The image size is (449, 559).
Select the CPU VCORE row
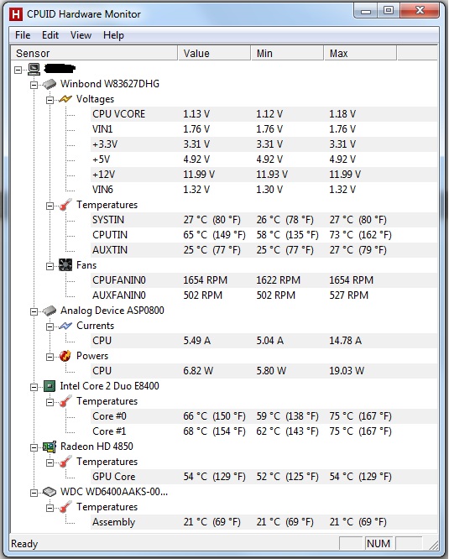point(264,114)
